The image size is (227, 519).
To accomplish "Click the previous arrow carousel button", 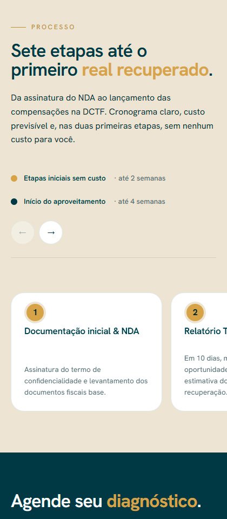I will [x=23, y=232].
